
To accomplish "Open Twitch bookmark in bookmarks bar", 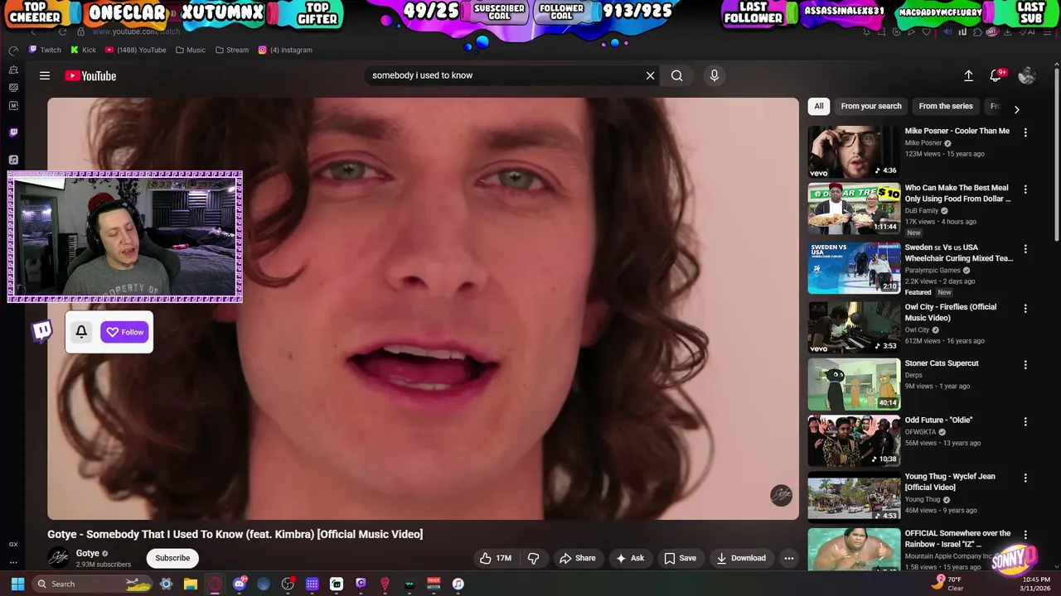I will [45, 50].
